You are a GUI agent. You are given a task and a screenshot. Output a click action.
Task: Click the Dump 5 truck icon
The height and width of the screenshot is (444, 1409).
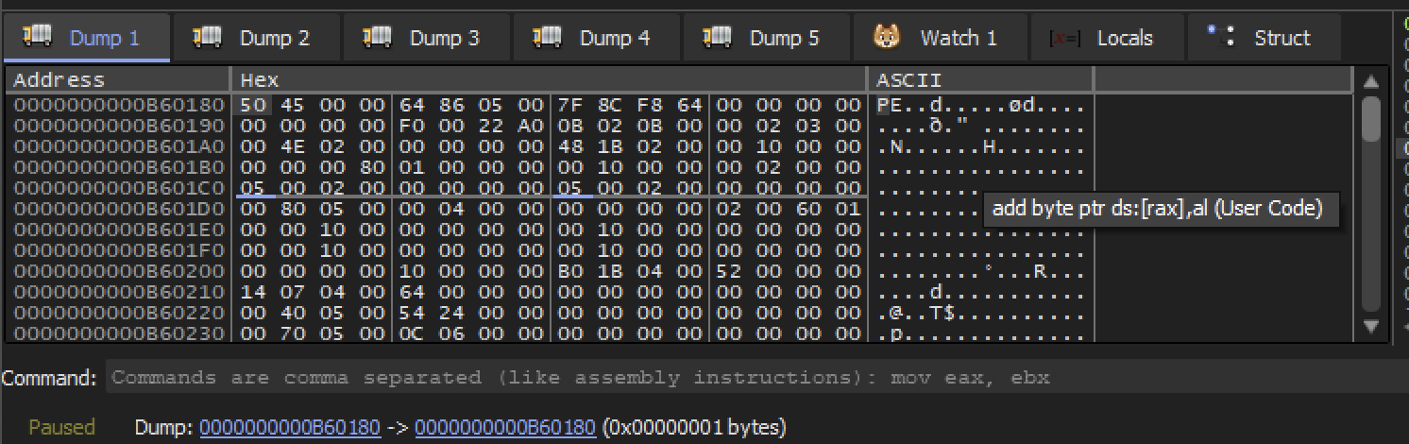(x=718, y=36)
